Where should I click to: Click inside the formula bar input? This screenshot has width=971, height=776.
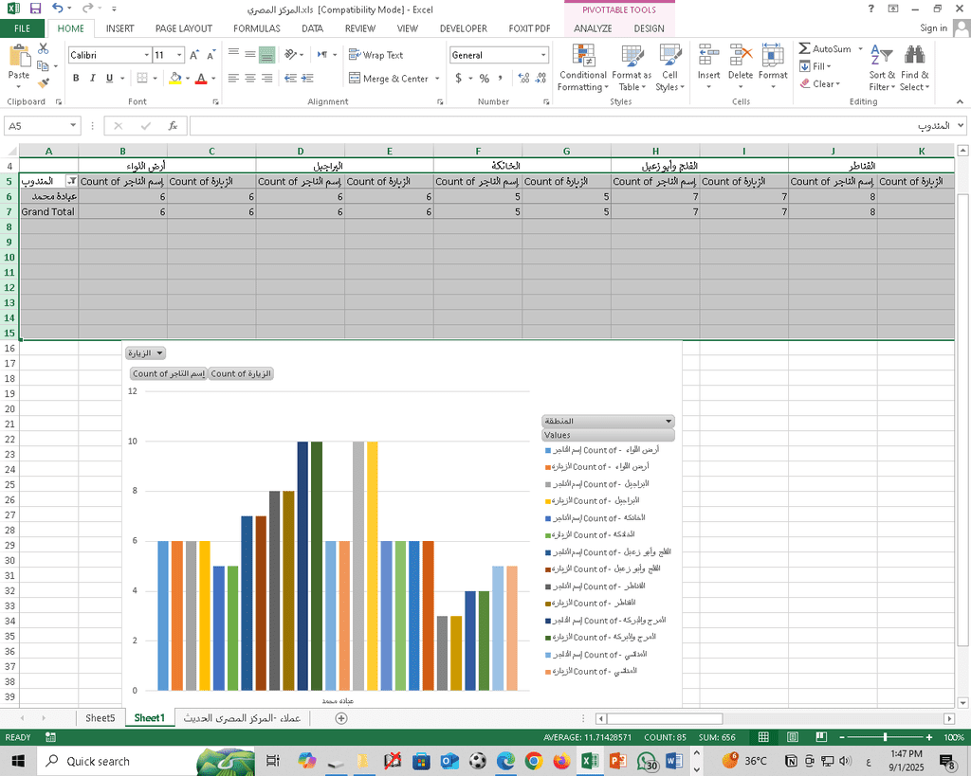[x=550, y=125]
